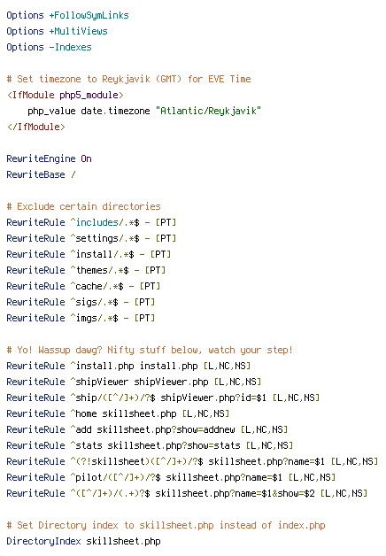Click the Reykjavik timezone comment line
Screen dimensions: 386x556
coord(128,79)
